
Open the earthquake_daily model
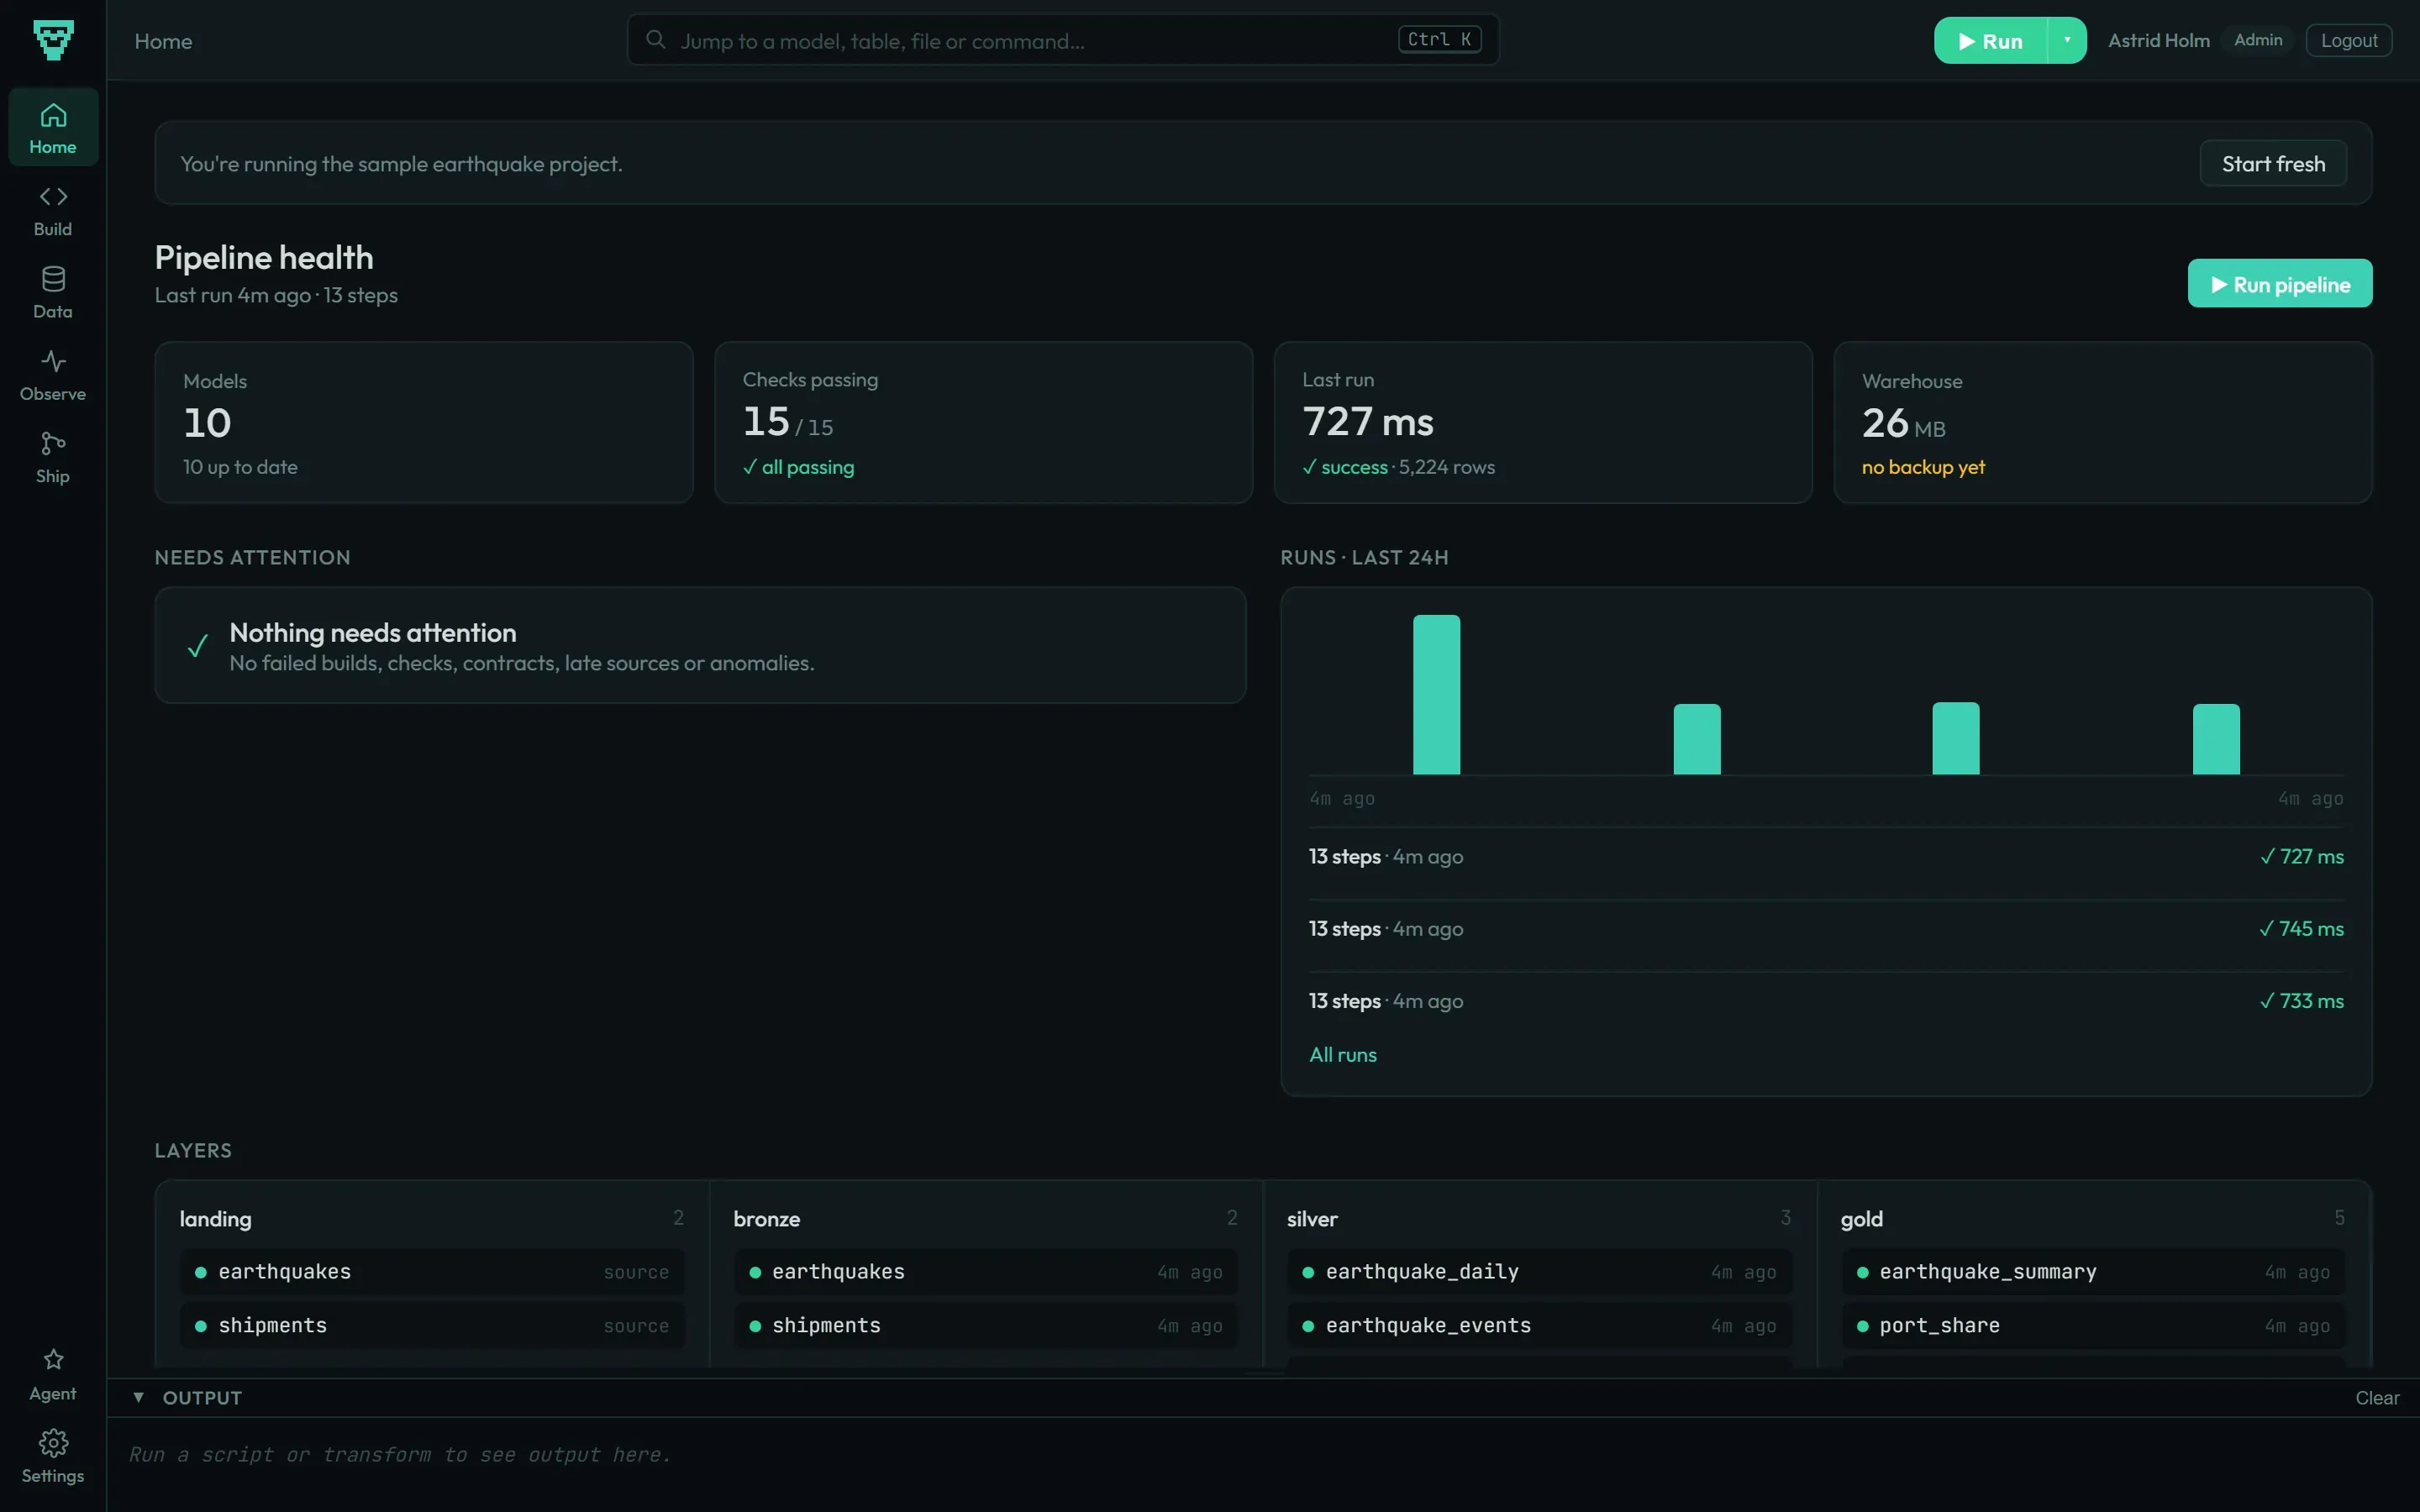pyautogui.click(x=1540, y=1272)
